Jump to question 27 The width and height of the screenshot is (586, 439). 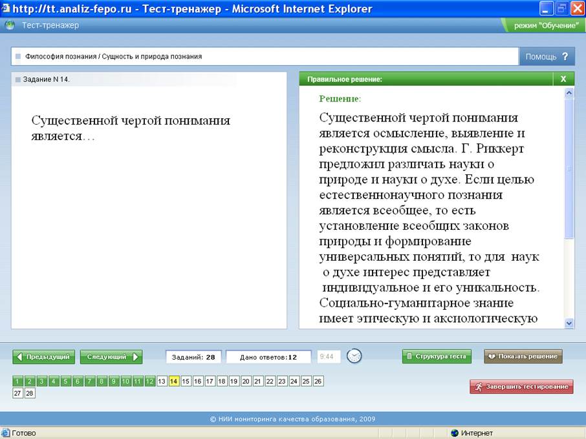point(17,393)
